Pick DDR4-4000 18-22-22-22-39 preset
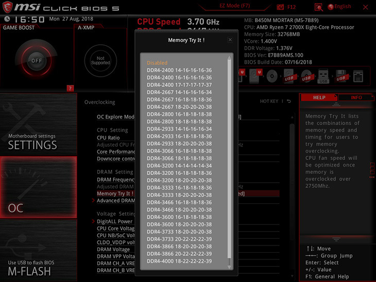 coord(179,261)
